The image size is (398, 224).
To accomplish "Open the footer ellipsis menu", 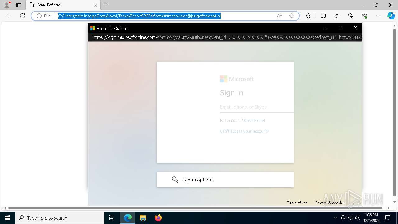I will tap(356, 203).
